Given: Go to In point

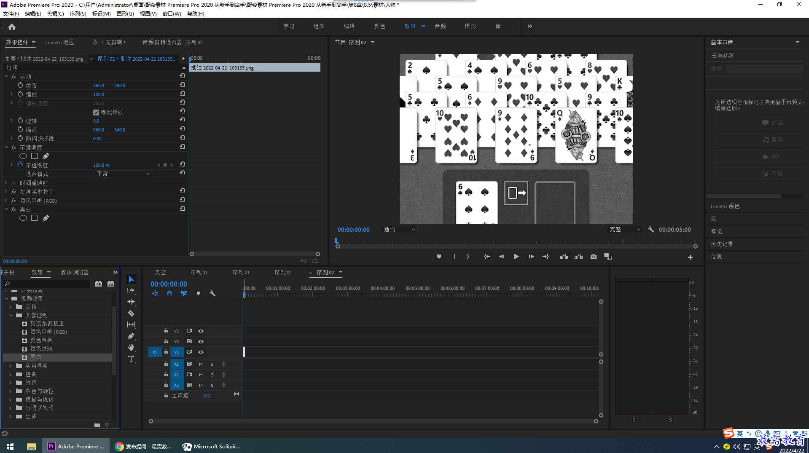Looking at the screenshot, I should (487, 257).
